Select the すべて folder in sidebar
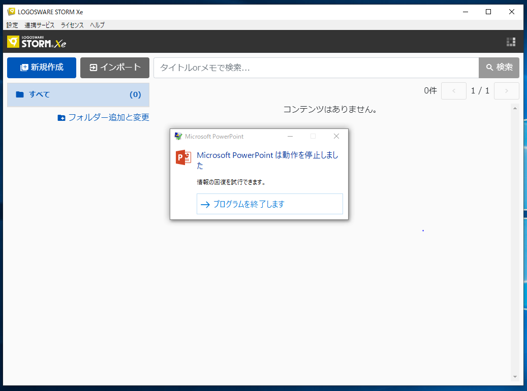Screen dimensions: 527x391 click(x=78, y=95)
